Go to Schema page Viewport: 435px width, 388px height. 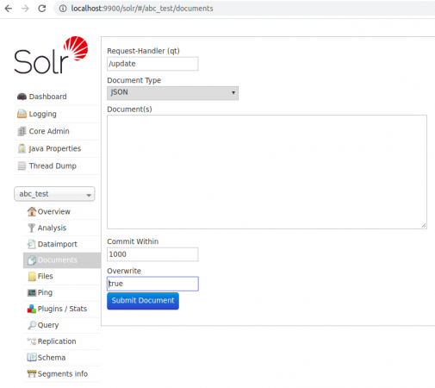[x=52, y=358]
